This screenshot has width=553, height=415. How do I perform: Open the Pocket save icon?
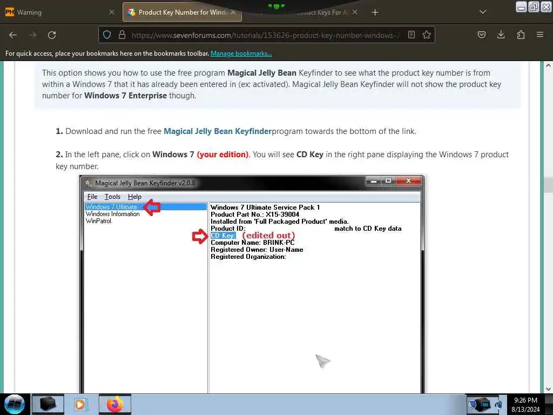point(481,35)
